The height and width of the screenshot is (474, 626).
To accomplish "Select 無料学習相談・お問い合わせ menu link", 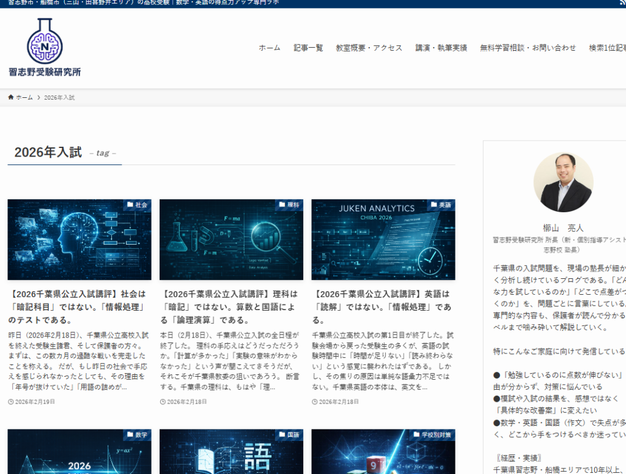I will pos(528,48).
